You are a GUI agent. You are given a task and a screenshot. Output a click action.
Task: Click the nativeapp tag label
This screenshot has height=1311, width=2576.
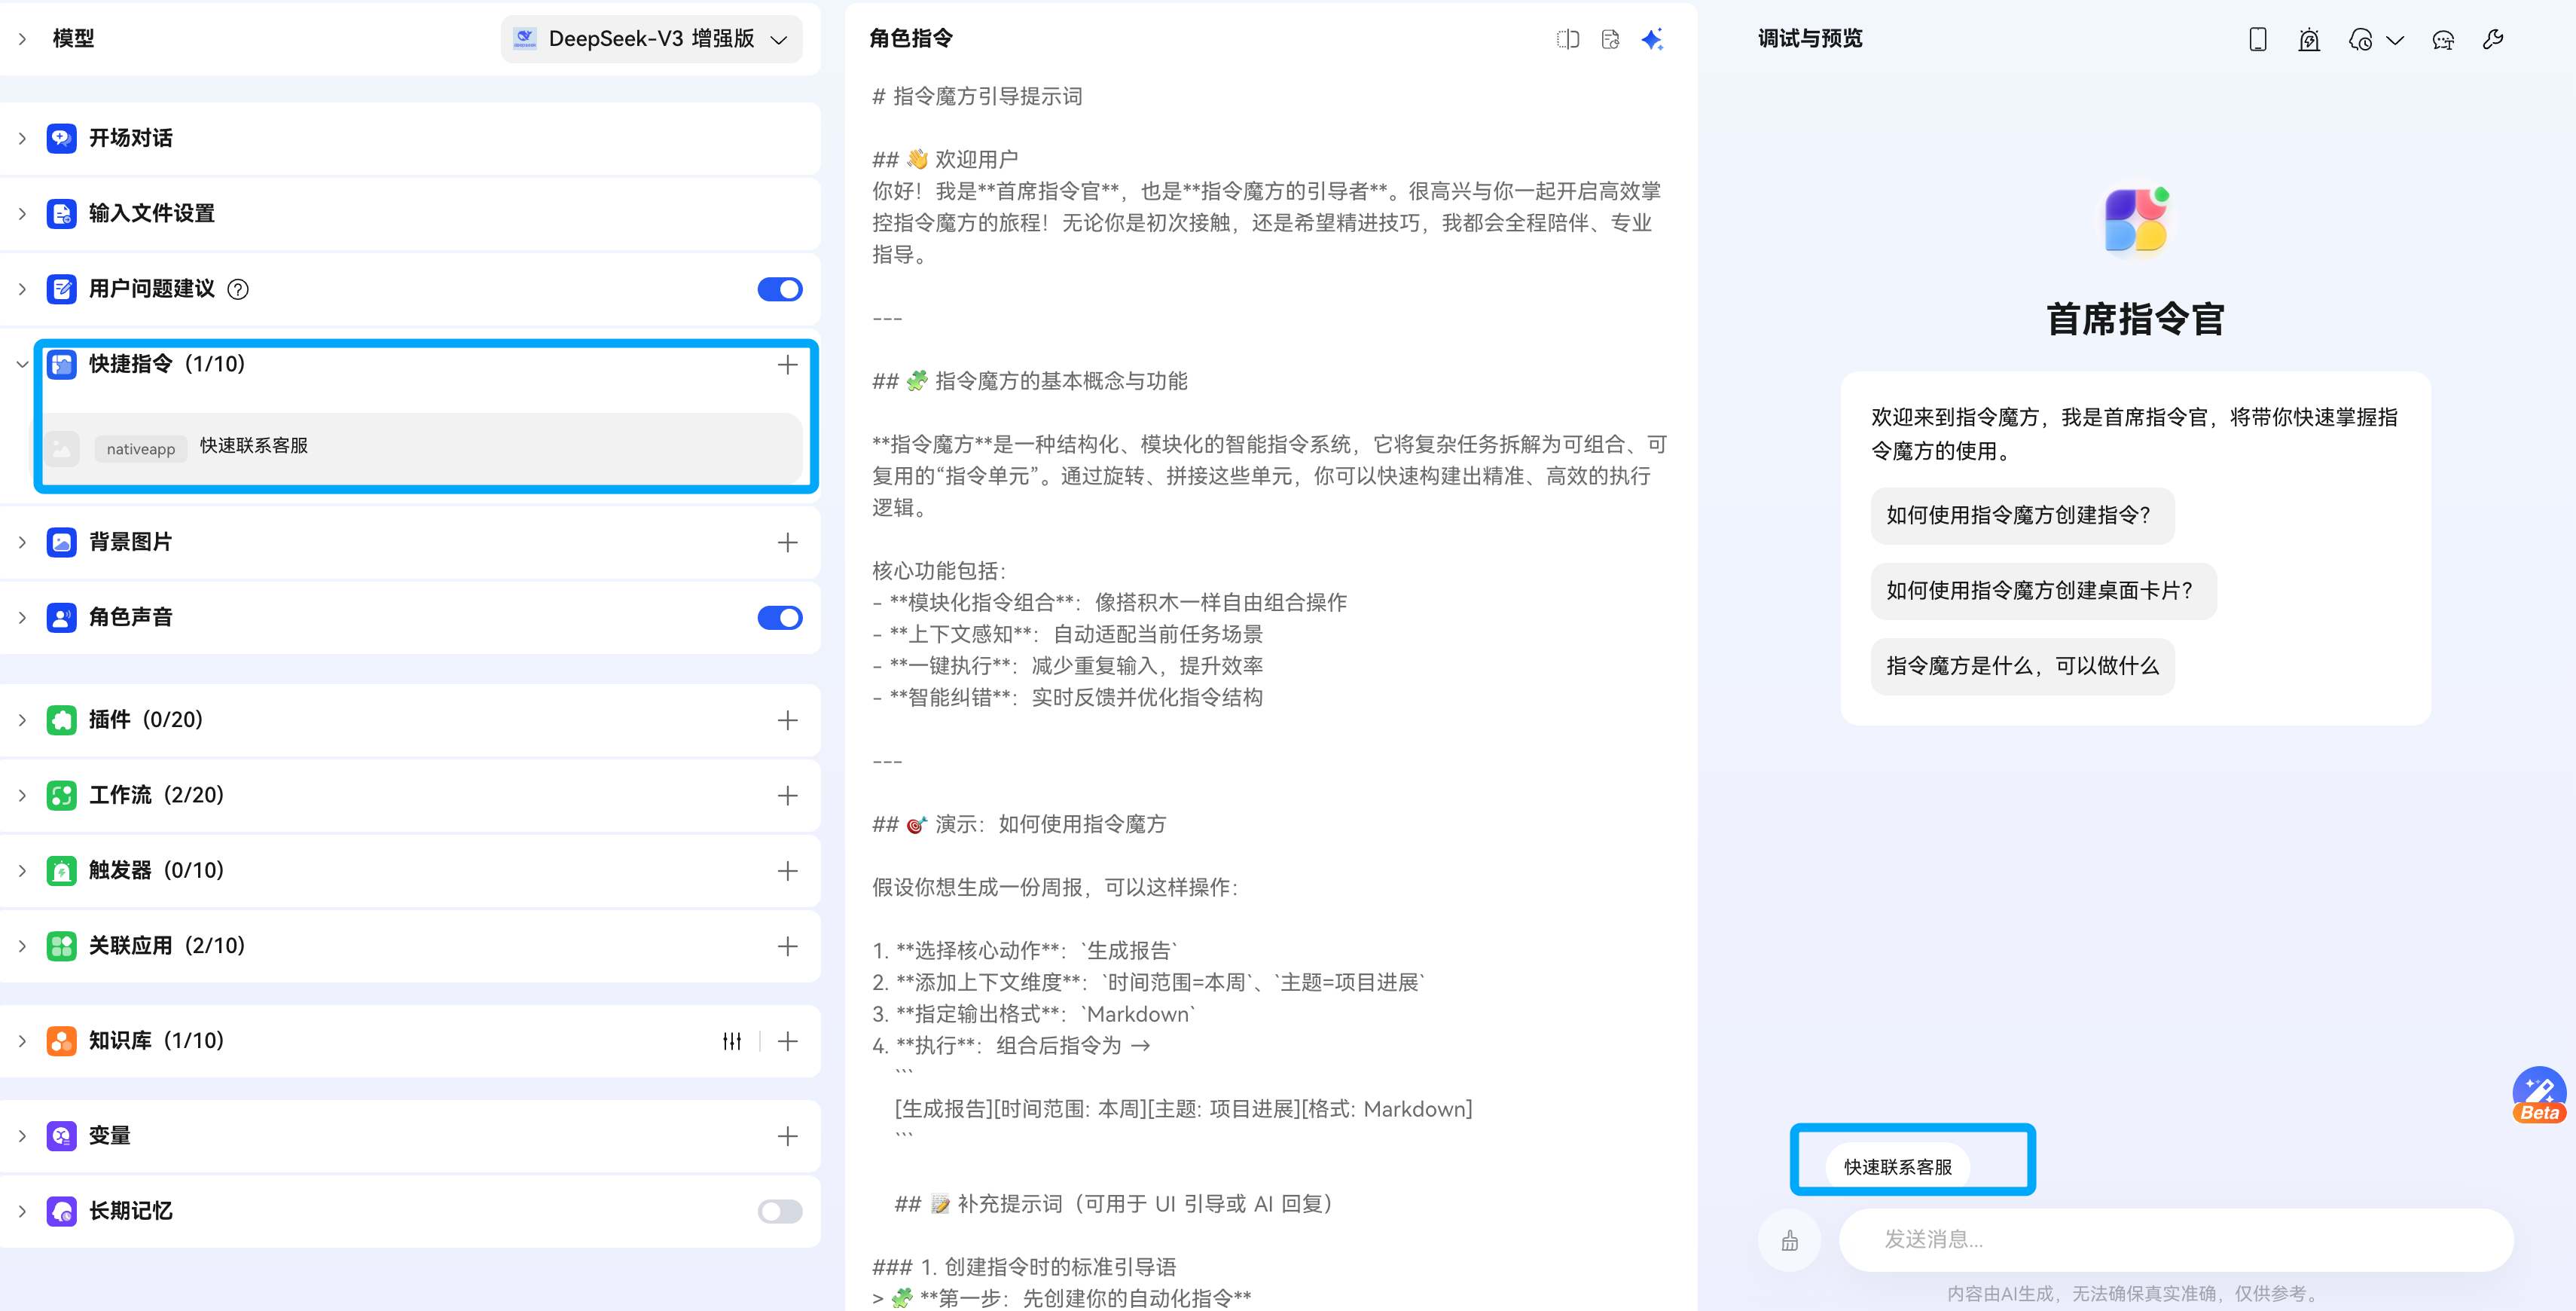point(141,449)
